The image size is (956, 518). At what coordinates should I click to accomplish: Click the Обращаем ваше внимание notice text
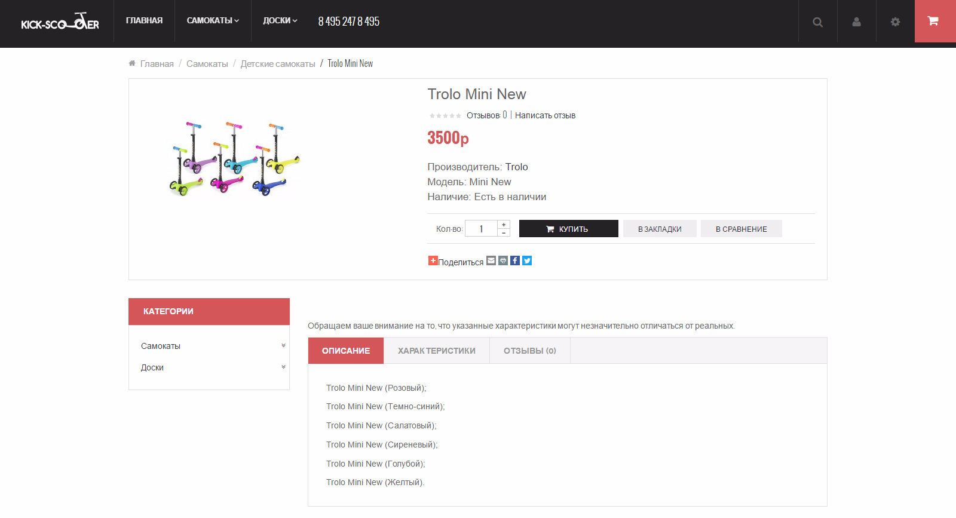coord(521,326)
